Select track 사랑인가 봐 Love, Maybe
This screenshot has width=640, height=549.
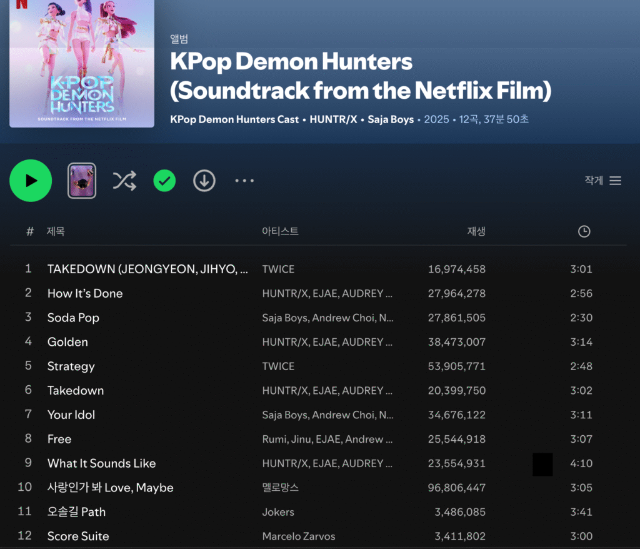click(x=110, y=487)
